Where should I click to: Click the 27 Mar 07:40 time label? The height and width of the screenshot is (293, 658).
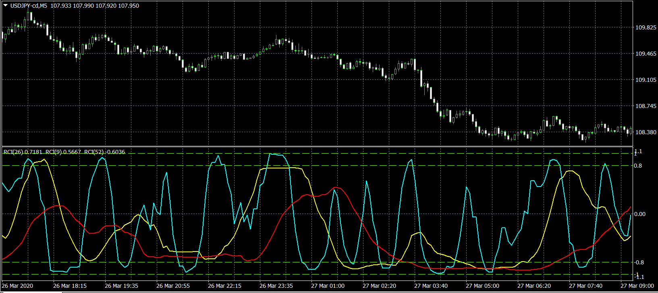click(586, 286)
